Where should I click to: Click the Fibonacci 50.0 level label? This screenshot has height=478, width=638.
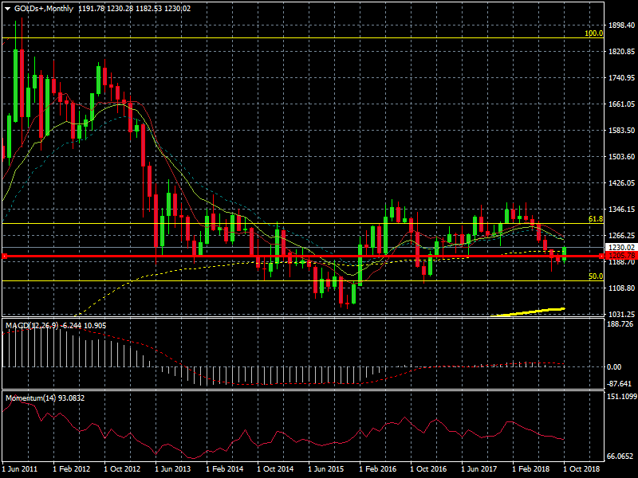pyautogui.click(x=594, y=276)
